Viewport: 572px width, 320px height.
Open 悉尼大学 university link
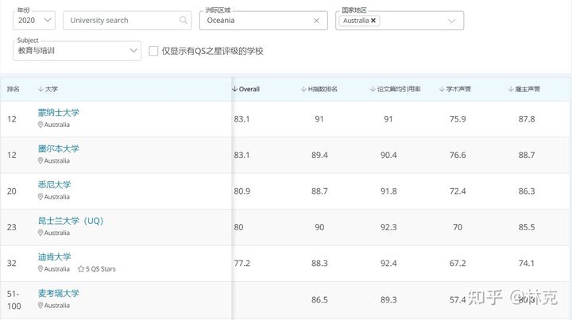coord(54,185)
